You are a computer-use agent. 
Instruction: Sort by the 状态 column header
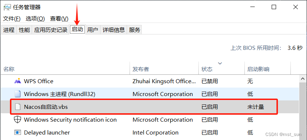coord(222,68)
